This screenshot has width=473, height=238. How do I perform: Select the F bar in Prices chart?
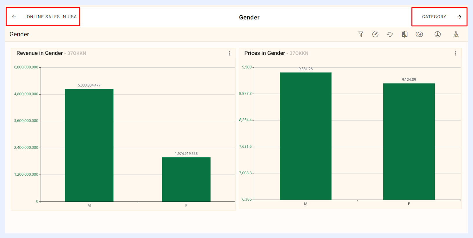point(409,142)
